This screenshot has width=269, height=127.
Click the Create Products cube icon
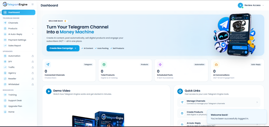[182, 113]
